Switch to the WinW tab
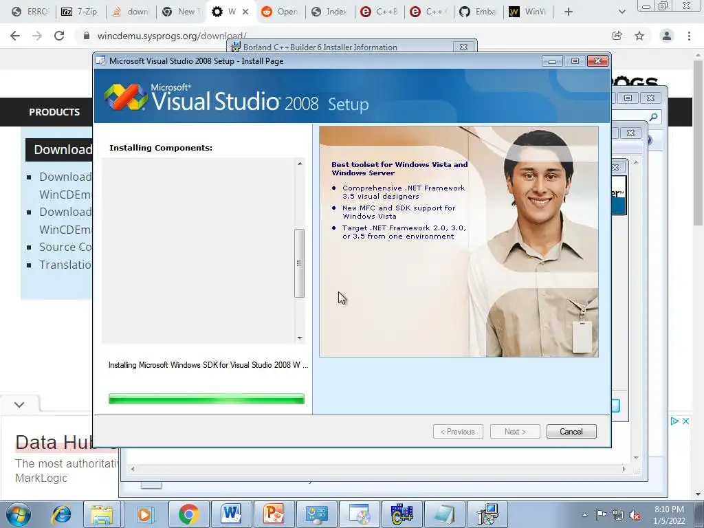 pyautogui.click(x=527, y=12)
